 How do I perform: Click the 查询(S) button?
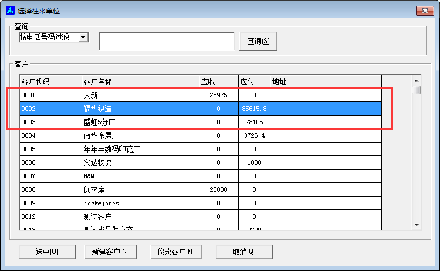tap(258, 41)
